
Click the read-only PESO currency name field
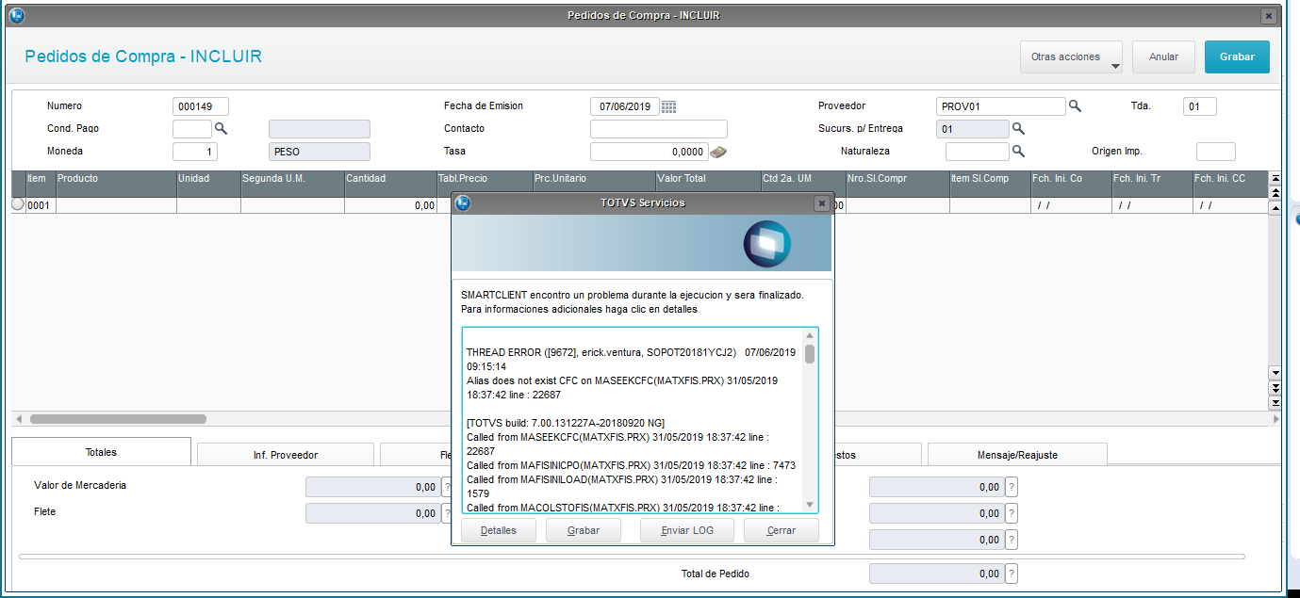coord(320,152)
